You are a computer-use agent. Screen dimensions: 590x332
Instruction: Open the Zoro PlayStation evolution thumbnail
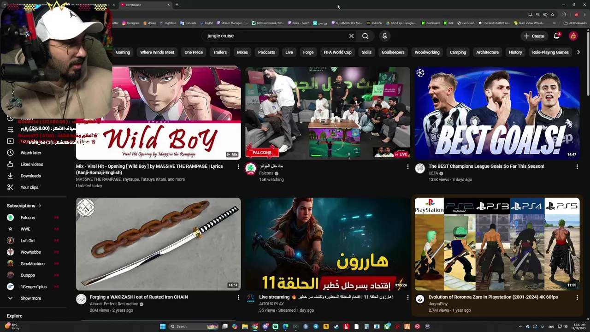point(497,244)
